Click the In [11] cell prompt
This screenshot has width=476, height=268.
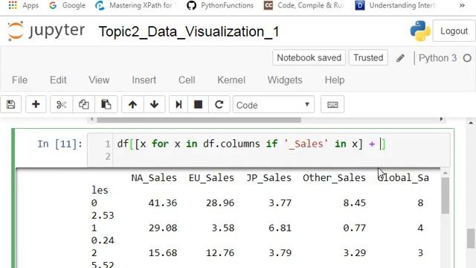59,144
